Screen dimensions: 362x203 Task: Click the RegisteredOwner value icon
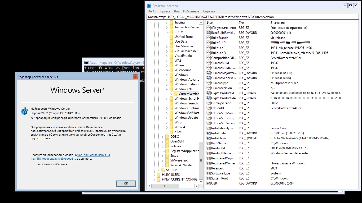[209, 163]
